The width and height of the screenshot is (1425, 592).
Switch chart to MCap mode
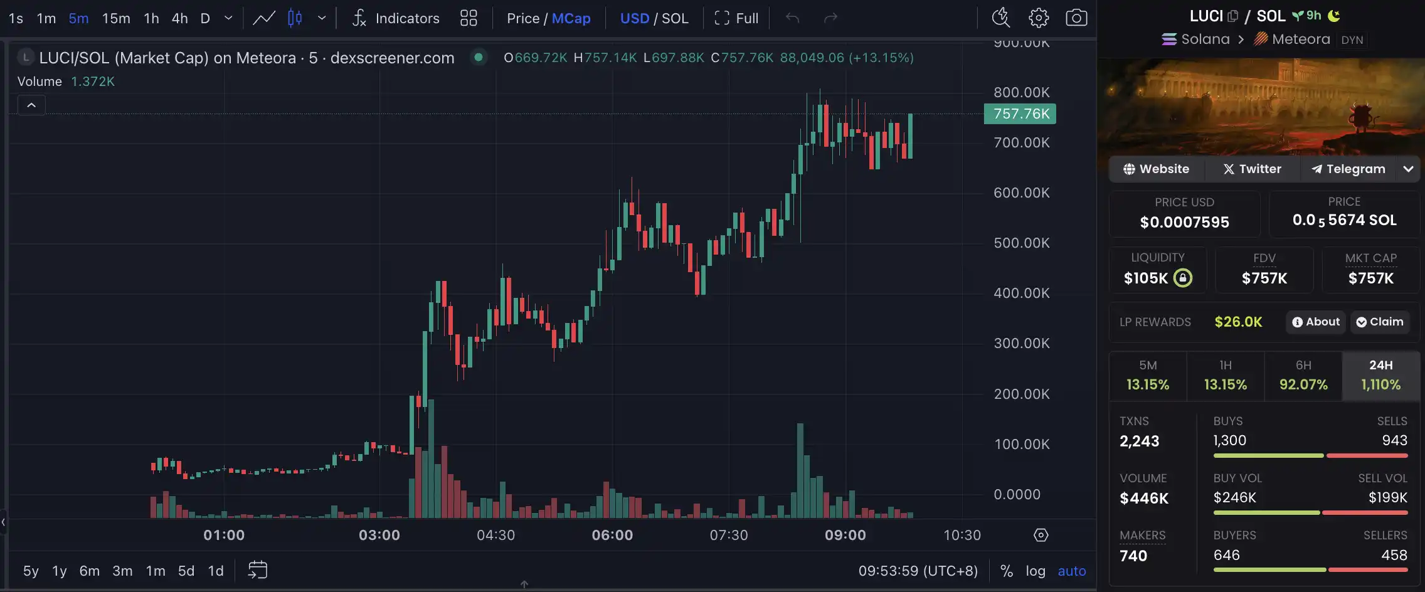coord(571,18)
